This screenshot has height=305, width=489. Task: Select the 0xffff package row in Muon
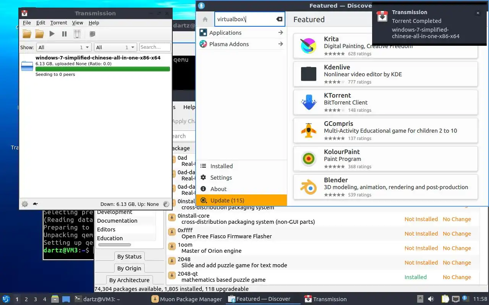pos(323,233)
